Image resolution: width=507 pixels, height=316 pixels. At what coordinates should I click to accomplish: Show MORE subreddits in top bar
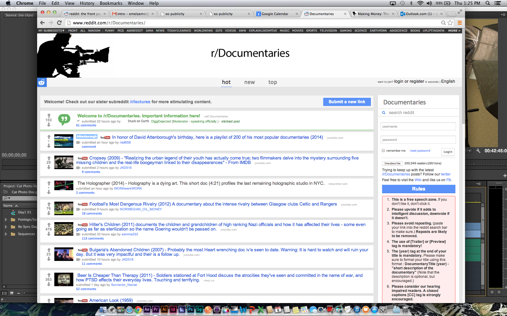click(x=454, y=30)
